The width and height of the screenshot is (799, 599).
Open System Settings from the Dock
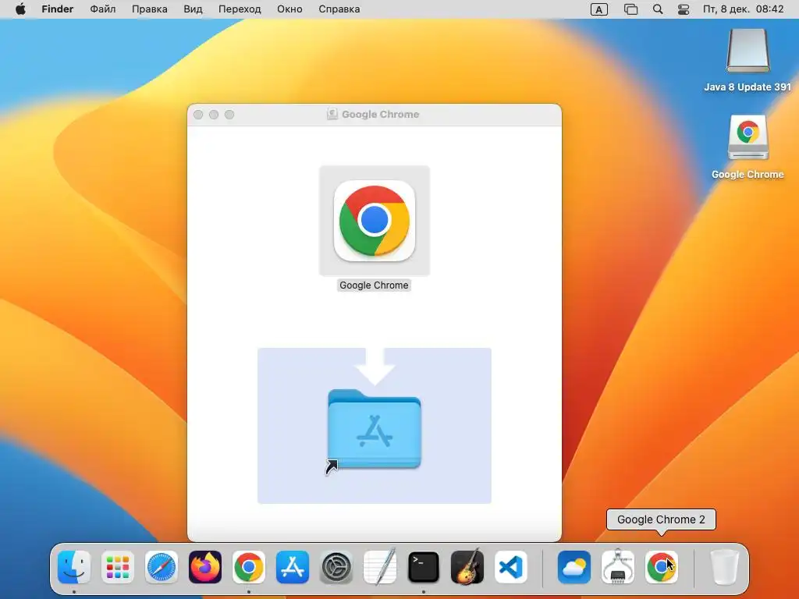click(x=336, y=567)
